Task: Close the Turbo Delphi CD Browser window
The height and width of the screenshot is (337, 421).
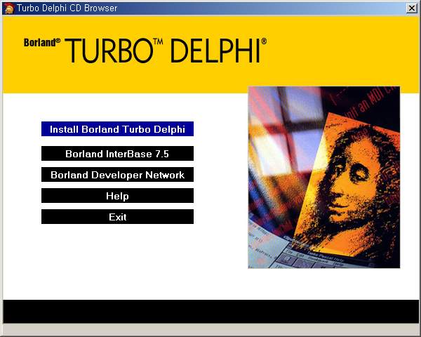Action: [411, 8]
